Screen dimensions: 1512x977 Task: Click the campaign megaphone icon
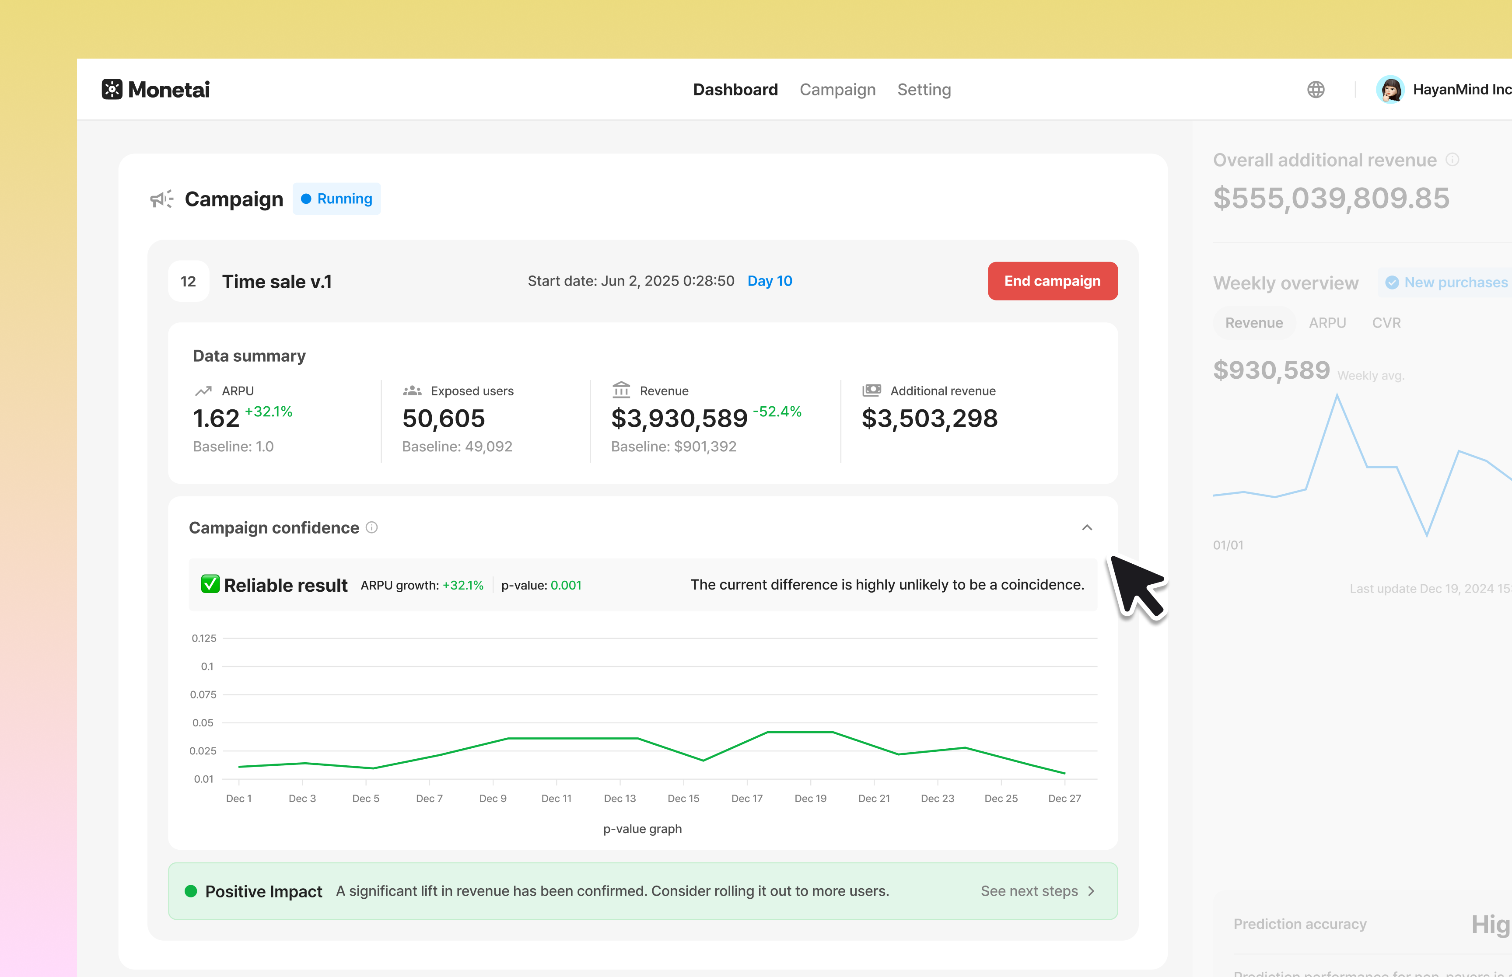click(x=161, y=199)
